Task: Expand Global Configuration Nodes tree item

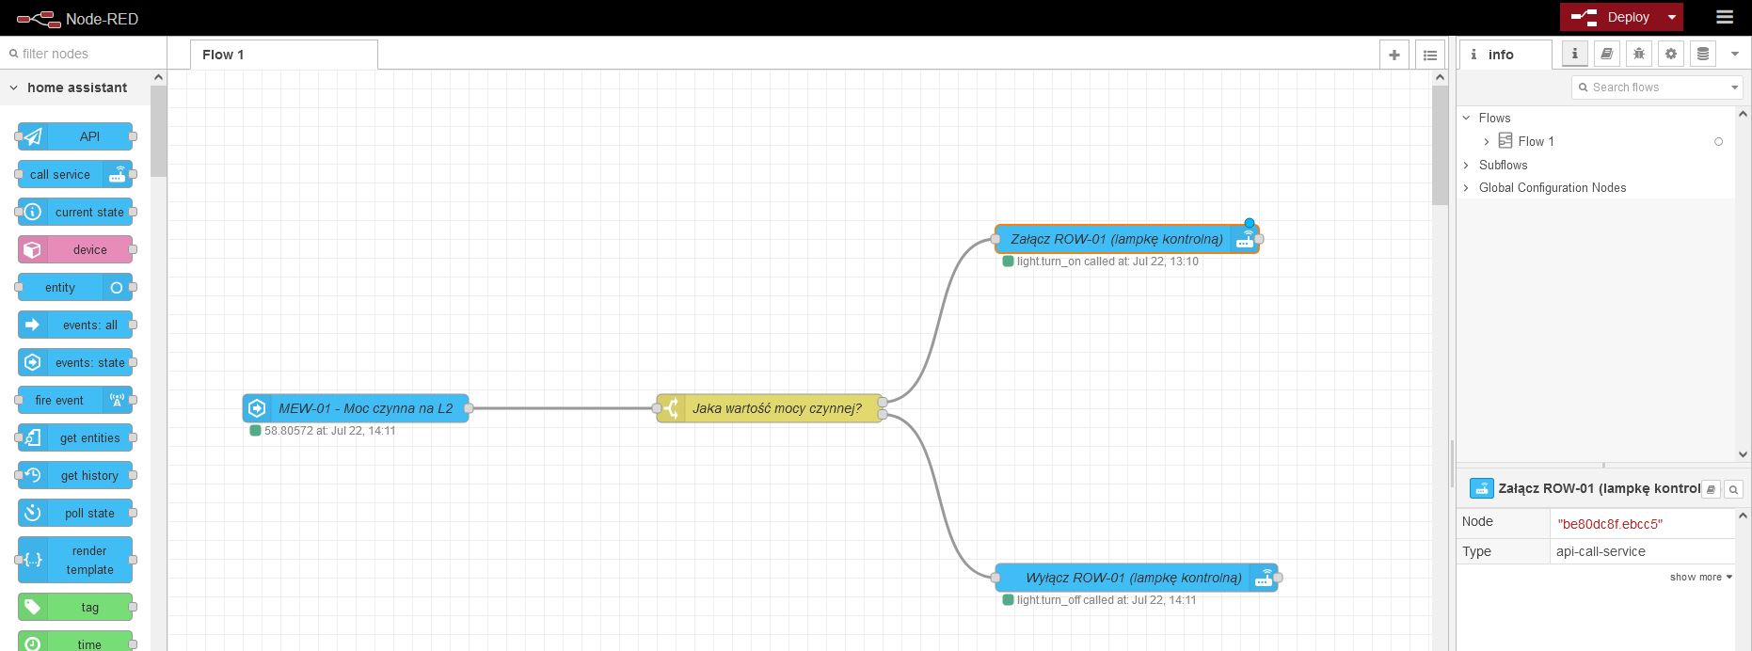Action: (x=1466, y=187)
